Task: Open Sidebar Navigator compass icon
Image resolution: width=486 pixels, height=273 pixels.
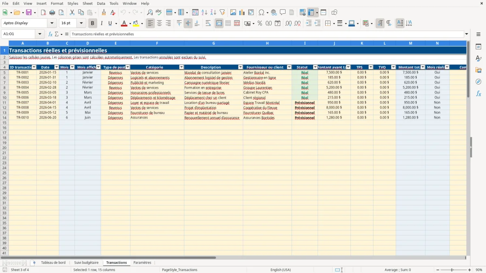Action: (x=478, y=82)
